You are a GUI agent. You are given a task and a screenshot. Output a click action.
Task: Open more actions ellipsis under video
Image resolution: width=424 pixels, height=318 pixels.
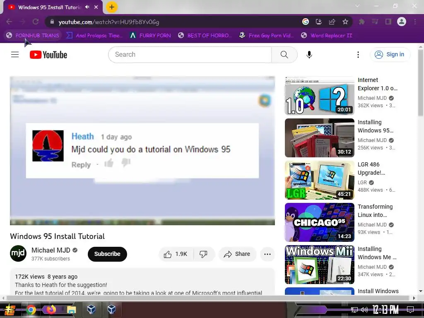pyautogui.click(x=267, y=254)
